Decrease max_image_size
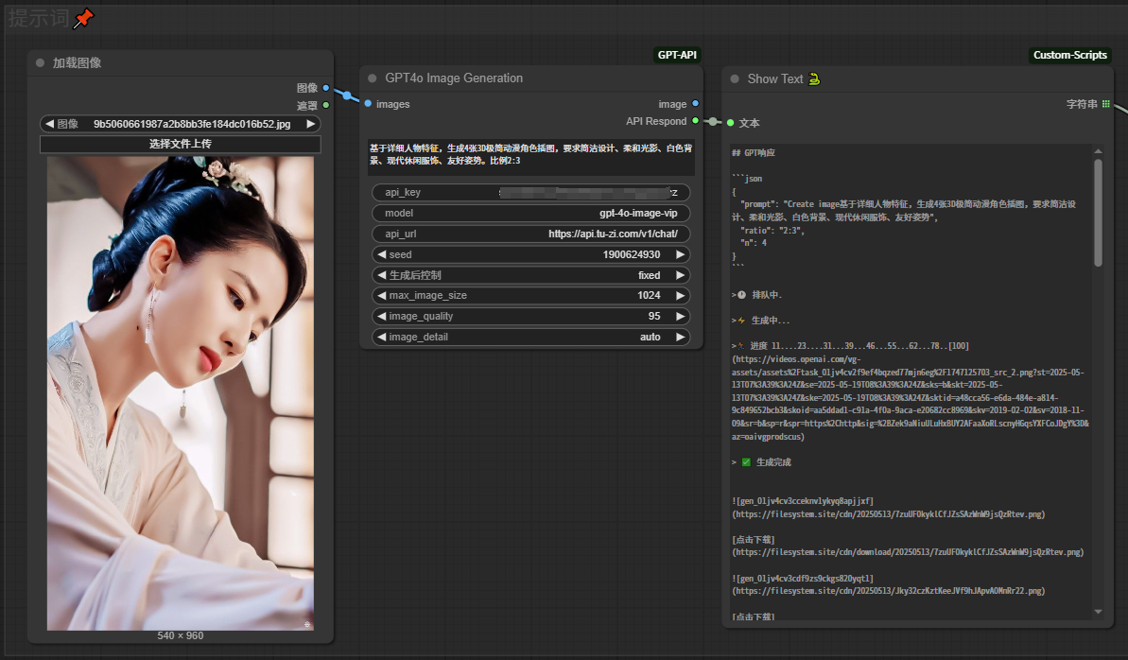The height and width of the screenshot is (660, 1128). [x=382, y=296]
